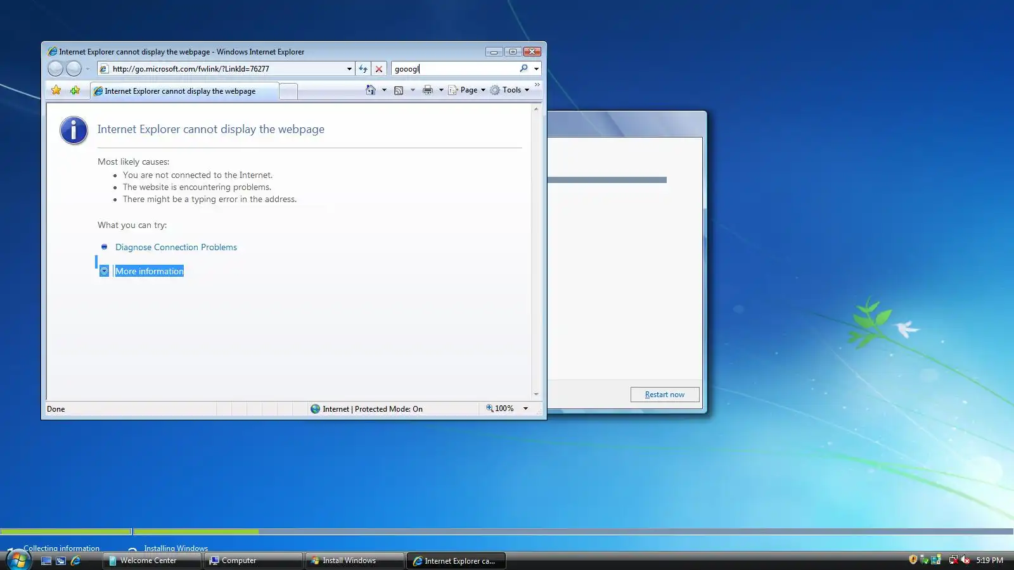Screen dimensions: 1014x570
Task: Show more command bar buttons chevron
Action: [537, 84]
